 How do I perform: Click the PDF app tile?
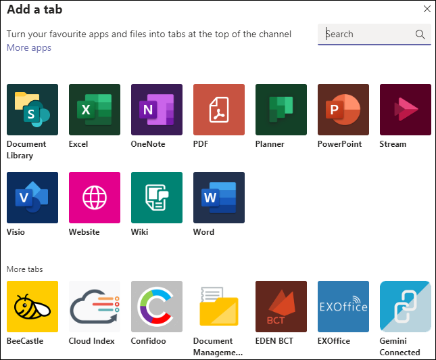coord(219,110)
